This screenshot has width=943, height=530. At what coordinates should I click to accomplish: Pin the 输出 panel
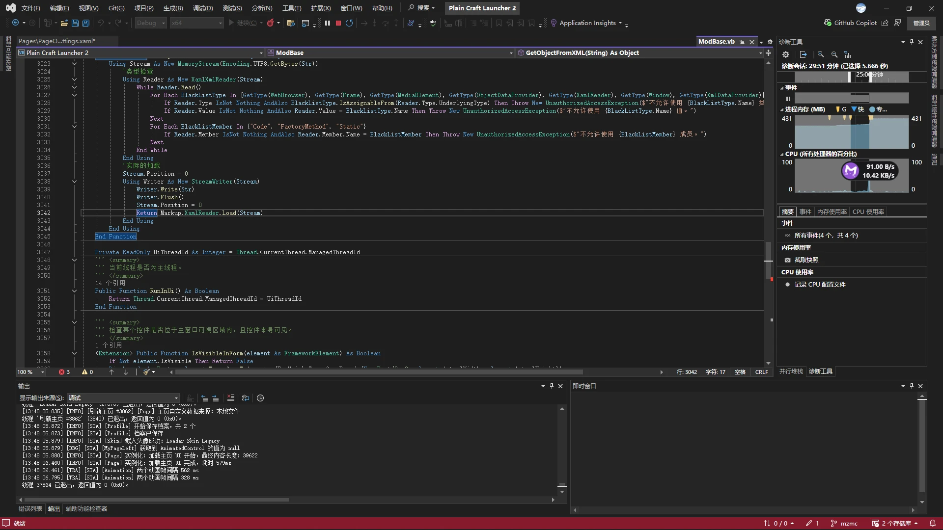tap(552, 386)
